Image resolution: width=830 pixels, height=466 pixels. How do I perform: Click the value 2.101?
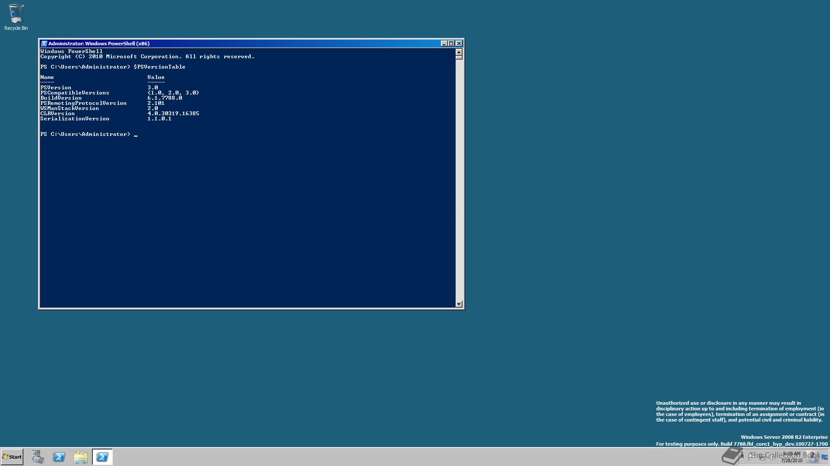156,103
